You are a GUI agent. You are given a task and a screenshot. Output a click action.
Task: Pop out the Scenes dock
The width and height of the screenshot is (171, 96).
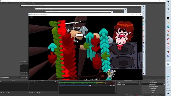(x=27, y=80)
